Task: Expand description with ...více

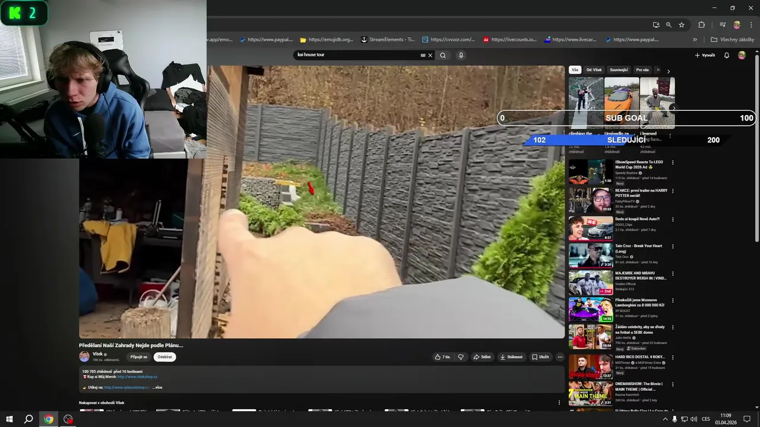Action: 157,387
